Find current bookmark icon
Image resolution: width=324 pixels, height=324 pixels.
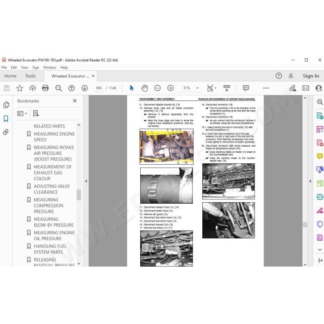click(x=36, y=113)
